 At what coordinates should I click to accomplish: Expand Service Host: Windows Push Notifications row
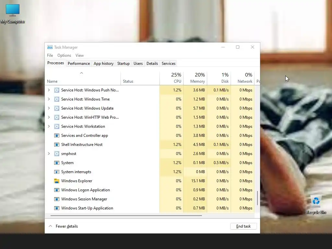pos(49,90)
